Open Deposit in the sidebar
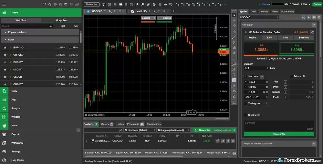The height and width of the screenshot is (164, 323). tap(16, 134)
